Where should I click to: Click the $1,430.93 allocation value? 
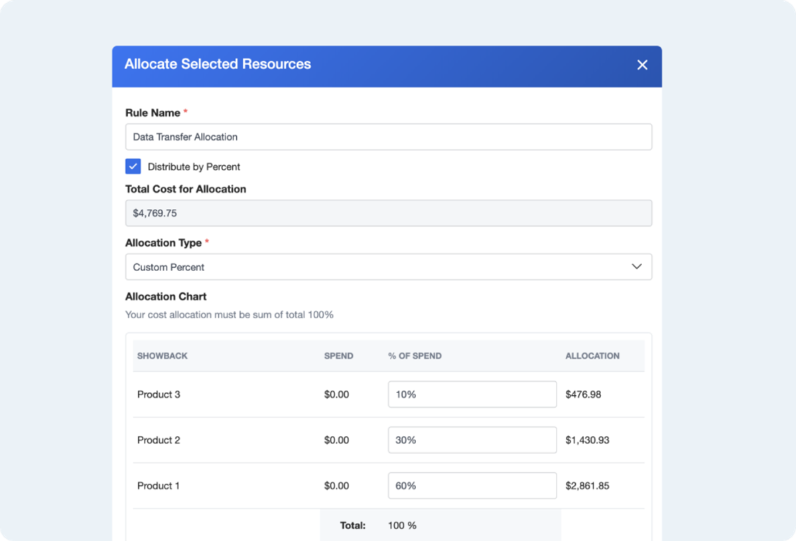(587, 440)
